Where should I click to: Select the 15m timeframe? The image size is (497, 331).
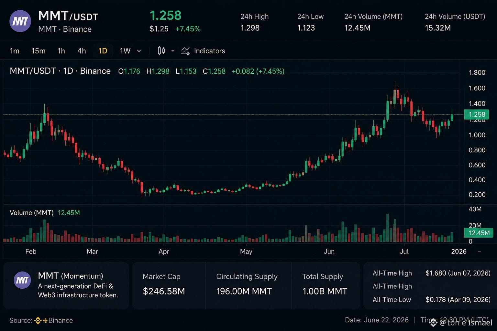38,51
